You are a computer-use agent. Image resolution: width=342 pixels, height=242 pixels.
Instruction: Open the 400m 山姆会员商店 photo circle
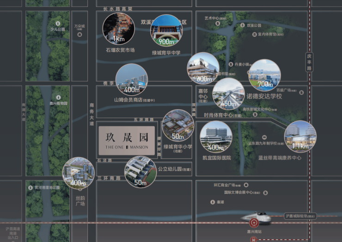pyautogui.click(x=132, y=80)
